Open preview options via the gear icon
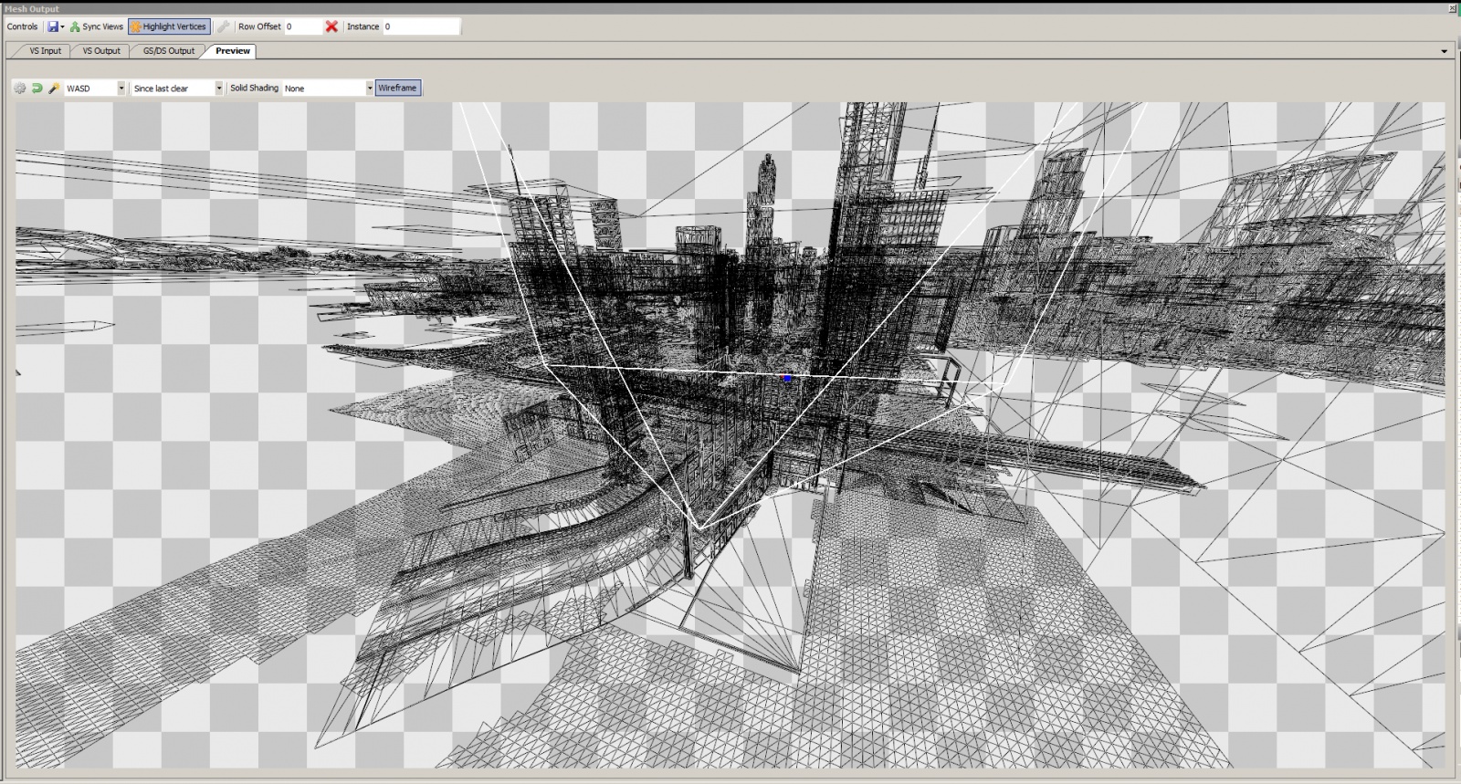This screenshot has height=784, width=1461. [x=20, y=89]
